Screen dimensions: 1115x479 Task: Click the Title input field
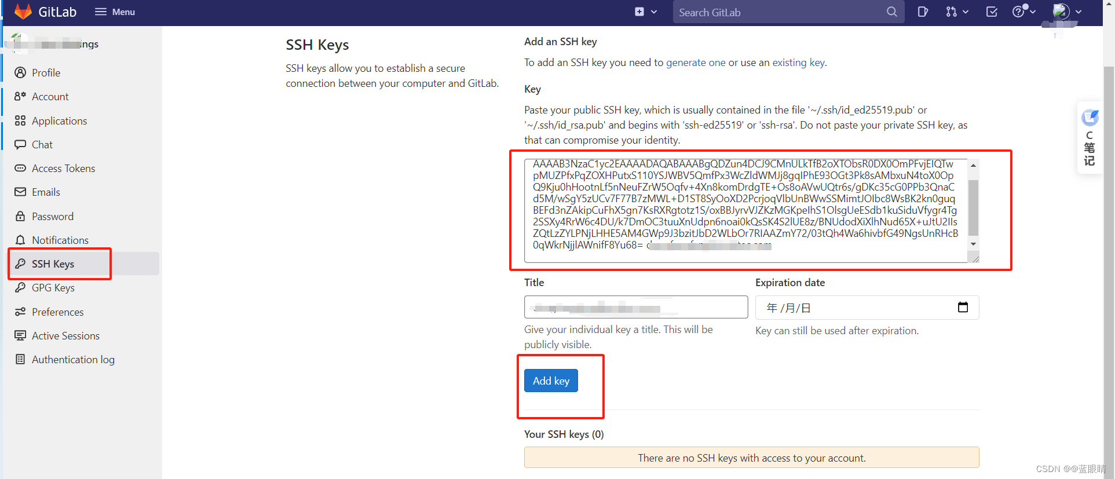point(636,307)
